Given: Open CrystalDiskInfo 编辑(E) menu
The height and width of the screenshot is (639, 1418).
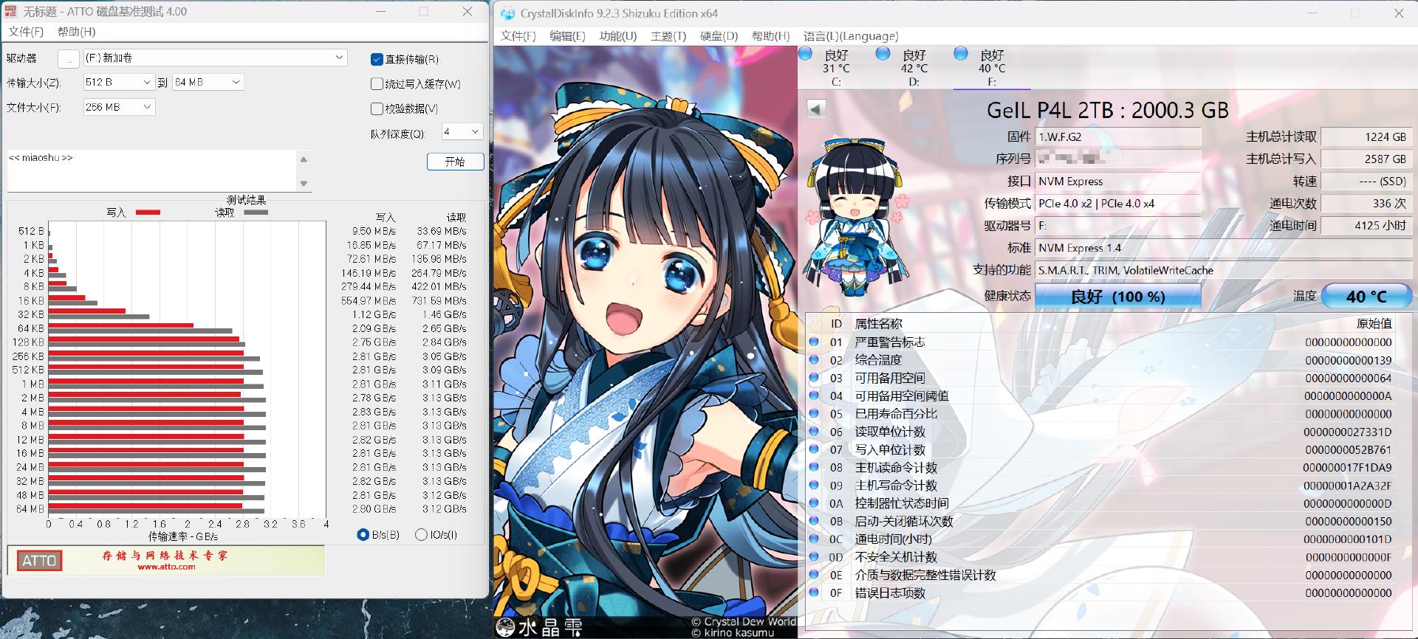Looking at the screenshot, I should tap(567, 36).
